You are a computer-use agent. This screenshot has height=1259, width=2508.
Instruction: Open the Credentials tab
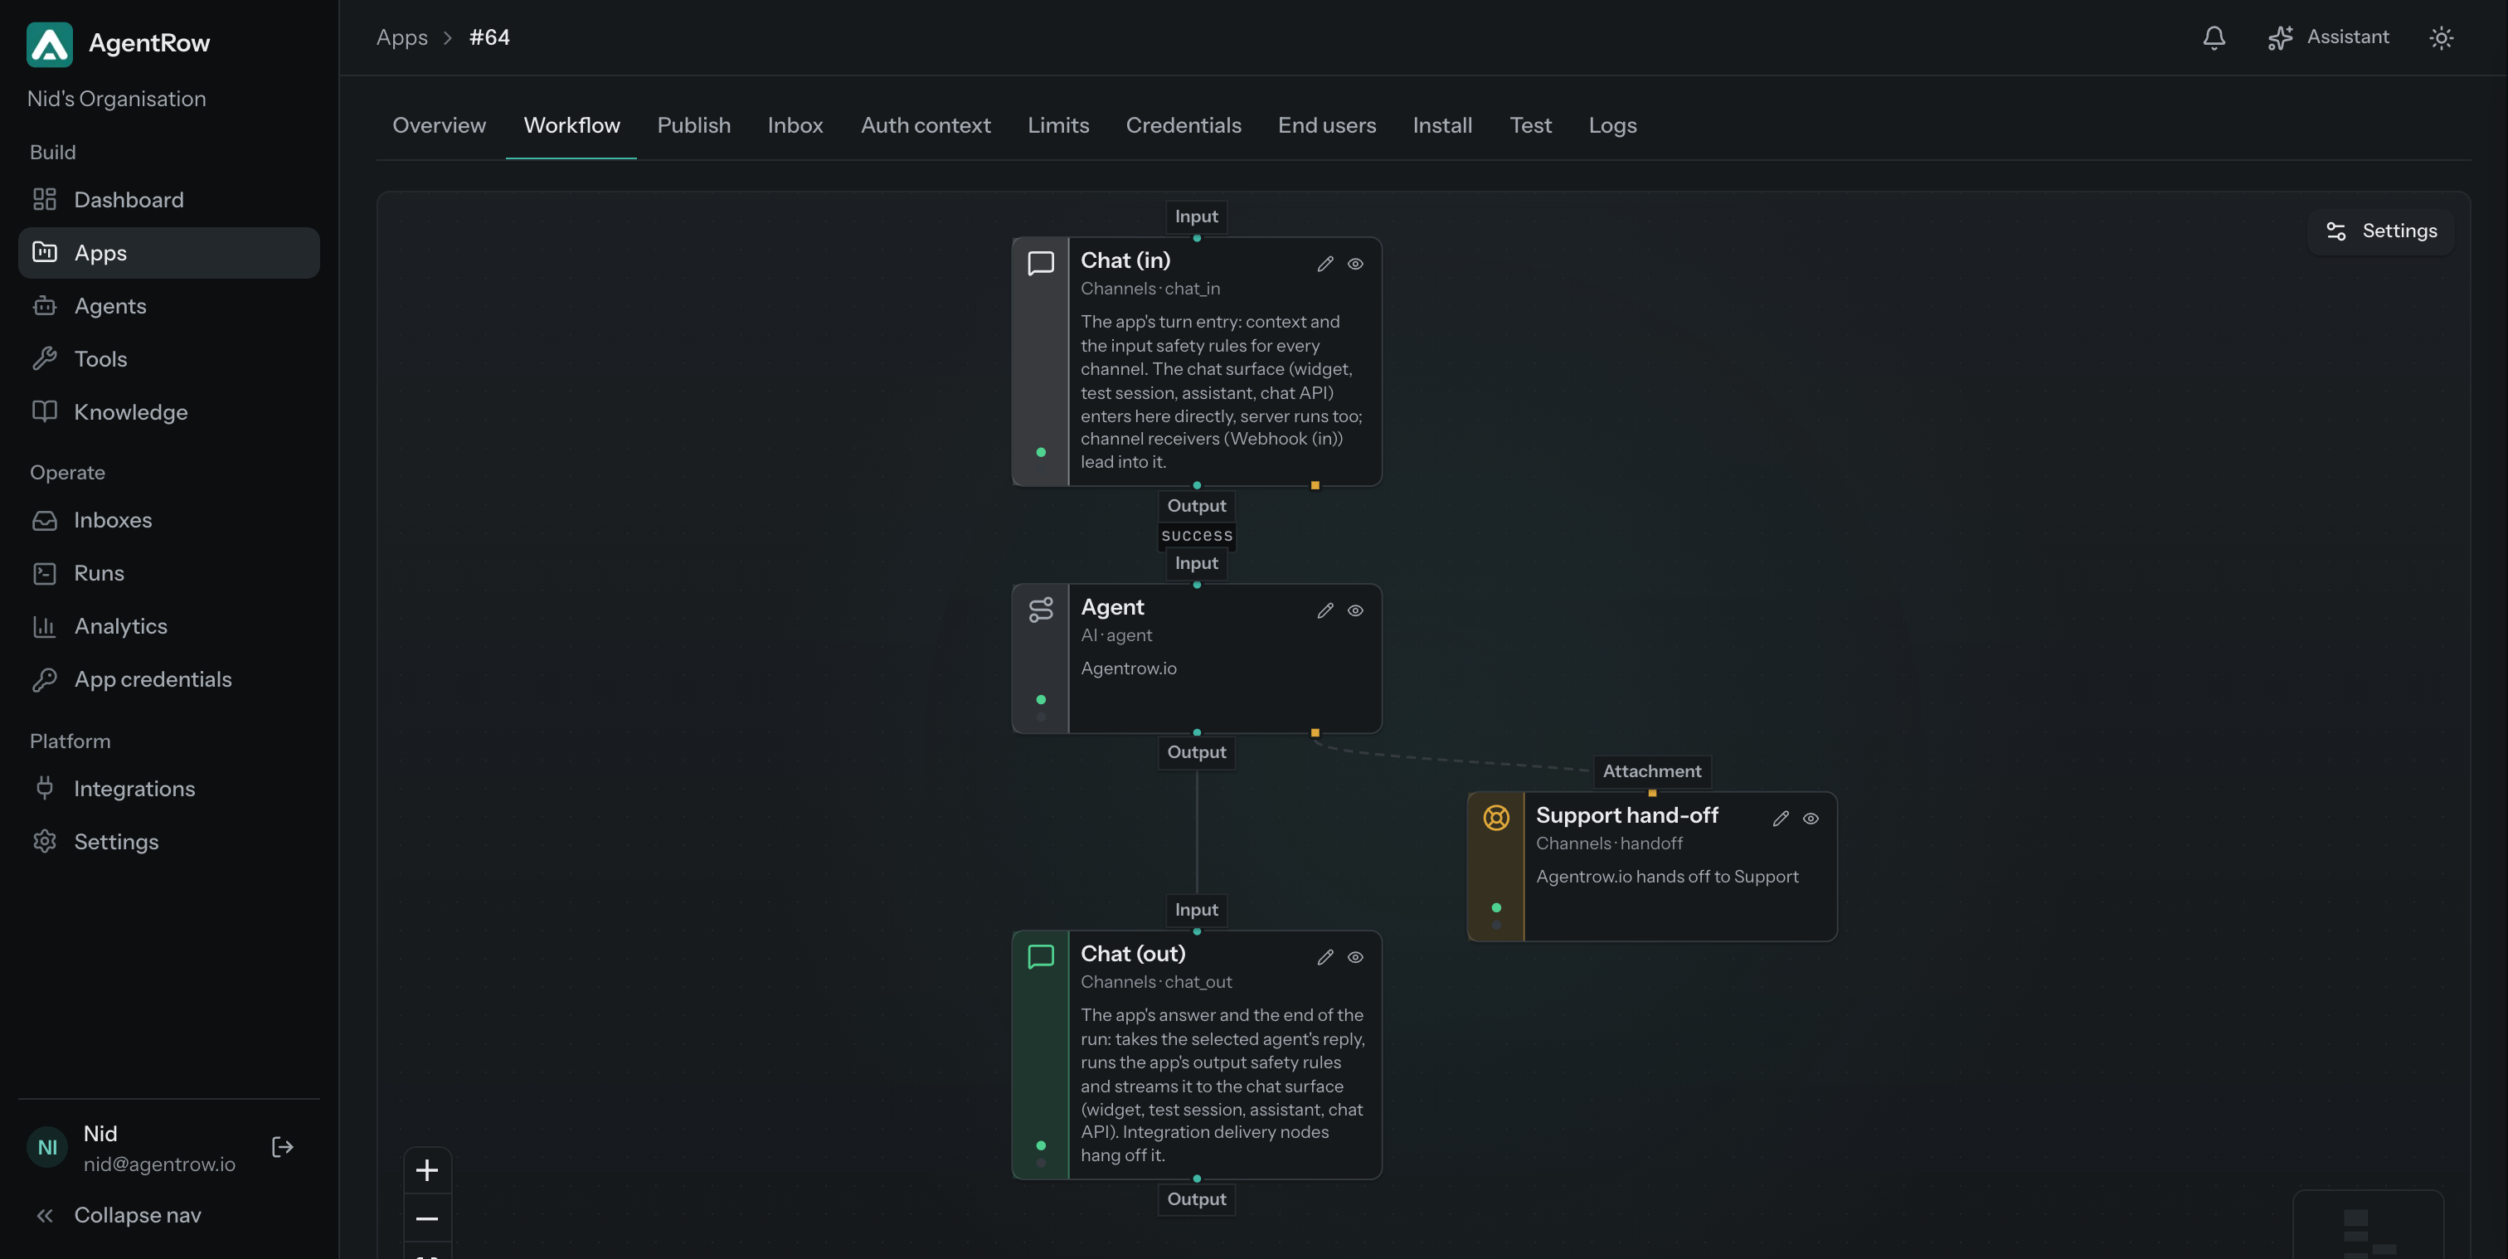coord(1183,125)
